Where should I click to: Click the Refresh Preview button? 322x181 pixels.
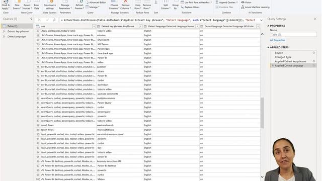tap(79, 5)
